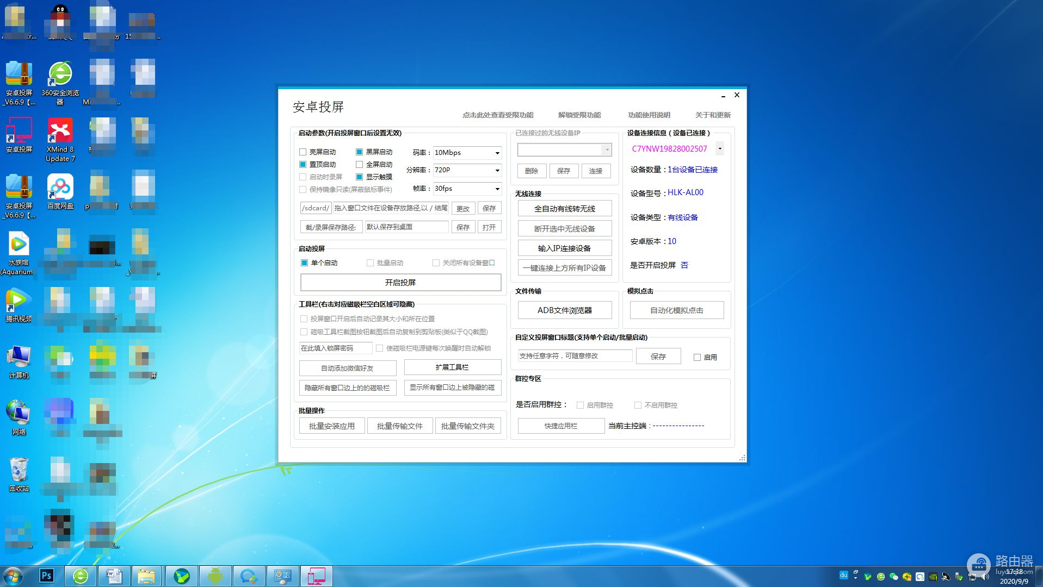Open 功能使用说明 menu item
The height and width of the screenshot is (587, 1043).
tap(649, 115)
